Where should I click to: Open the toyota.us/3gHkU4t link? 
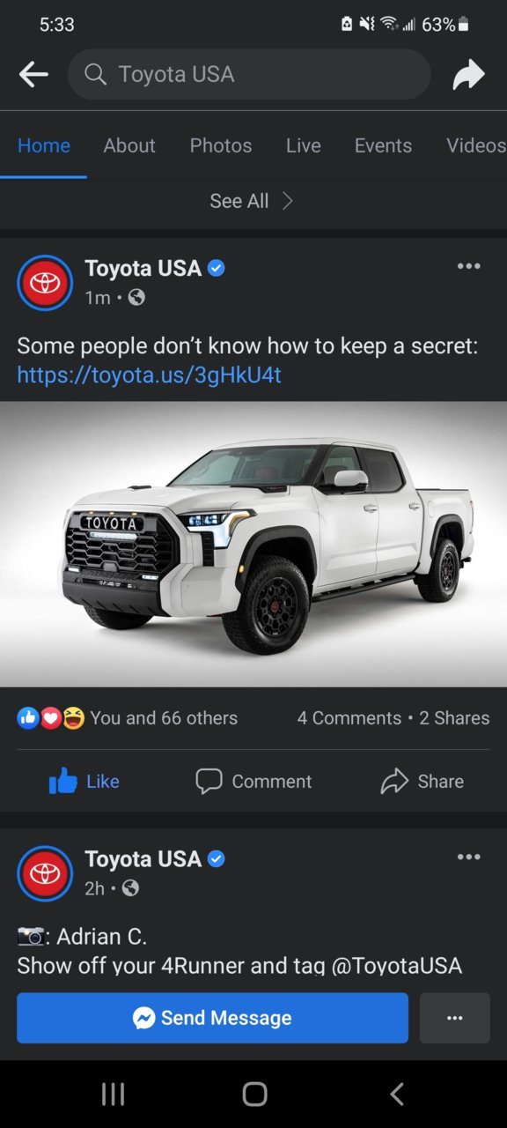(149, 375)
